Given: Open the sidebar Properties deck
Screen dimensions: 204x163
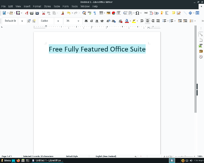Looking at the screenshot, I should pyautogui.click(x=201, y=35).
